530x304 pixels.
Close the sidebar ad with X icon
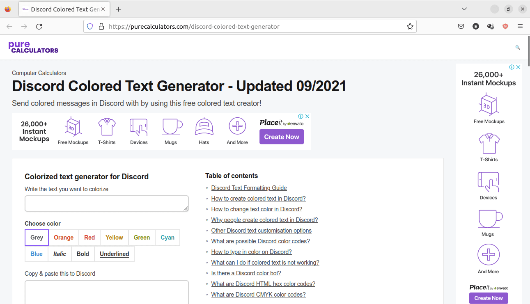[519, 67]
